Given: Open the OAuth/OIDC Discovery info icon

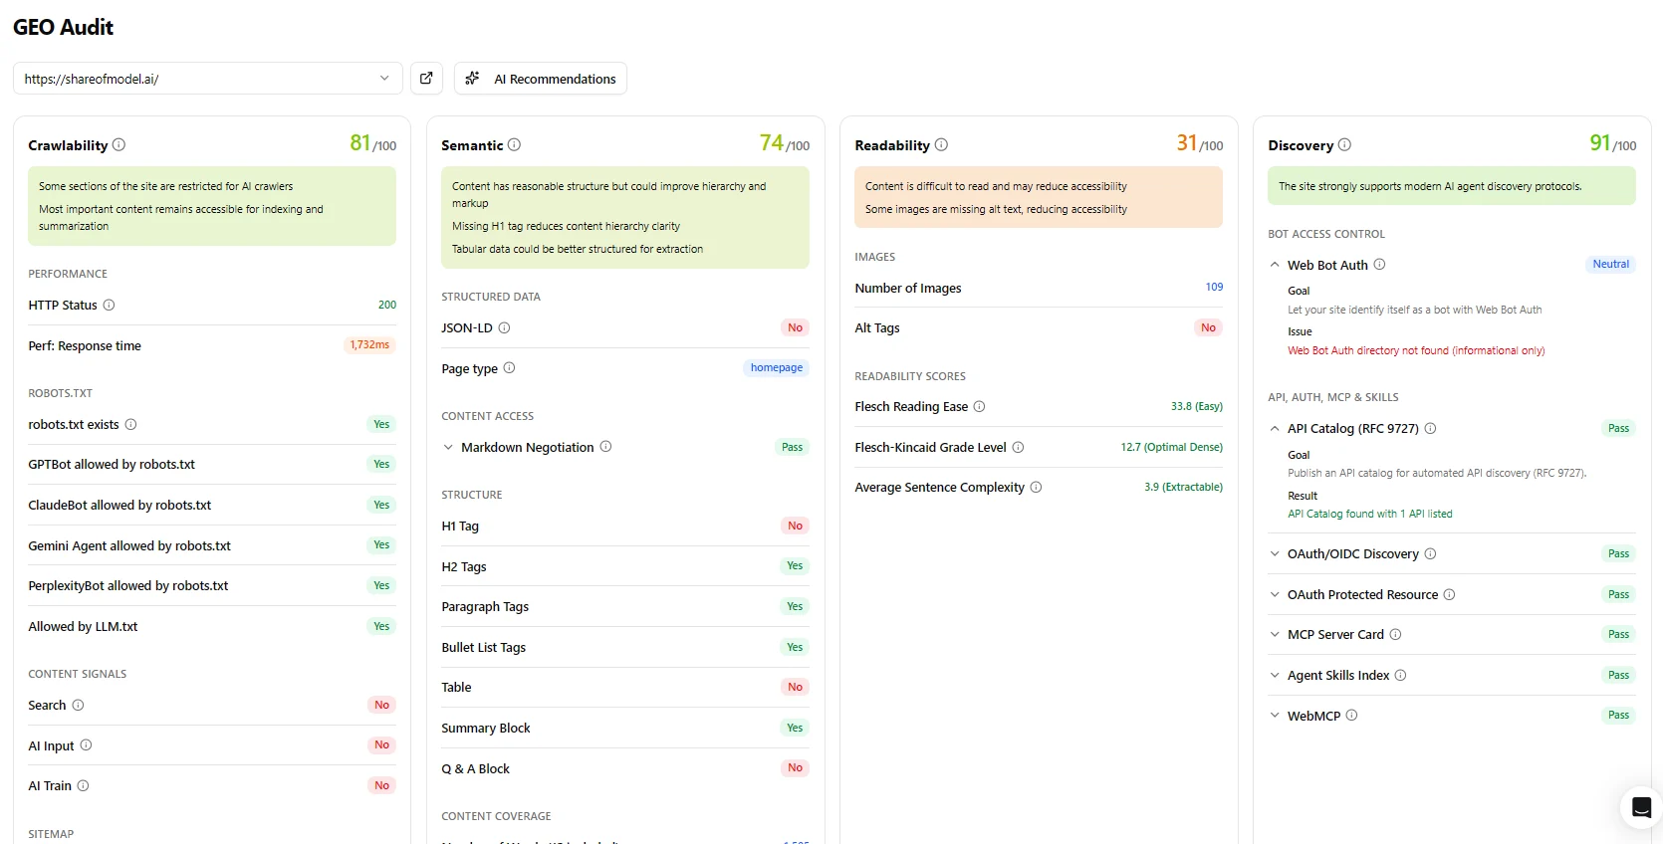Looking at the screenshot, I should (x=1430, y=554).
